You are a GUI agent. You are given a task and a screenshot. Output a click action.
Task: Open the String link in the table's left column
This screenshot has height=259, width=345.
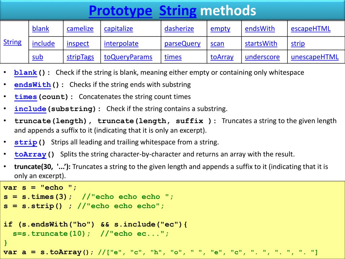[12, 42]
